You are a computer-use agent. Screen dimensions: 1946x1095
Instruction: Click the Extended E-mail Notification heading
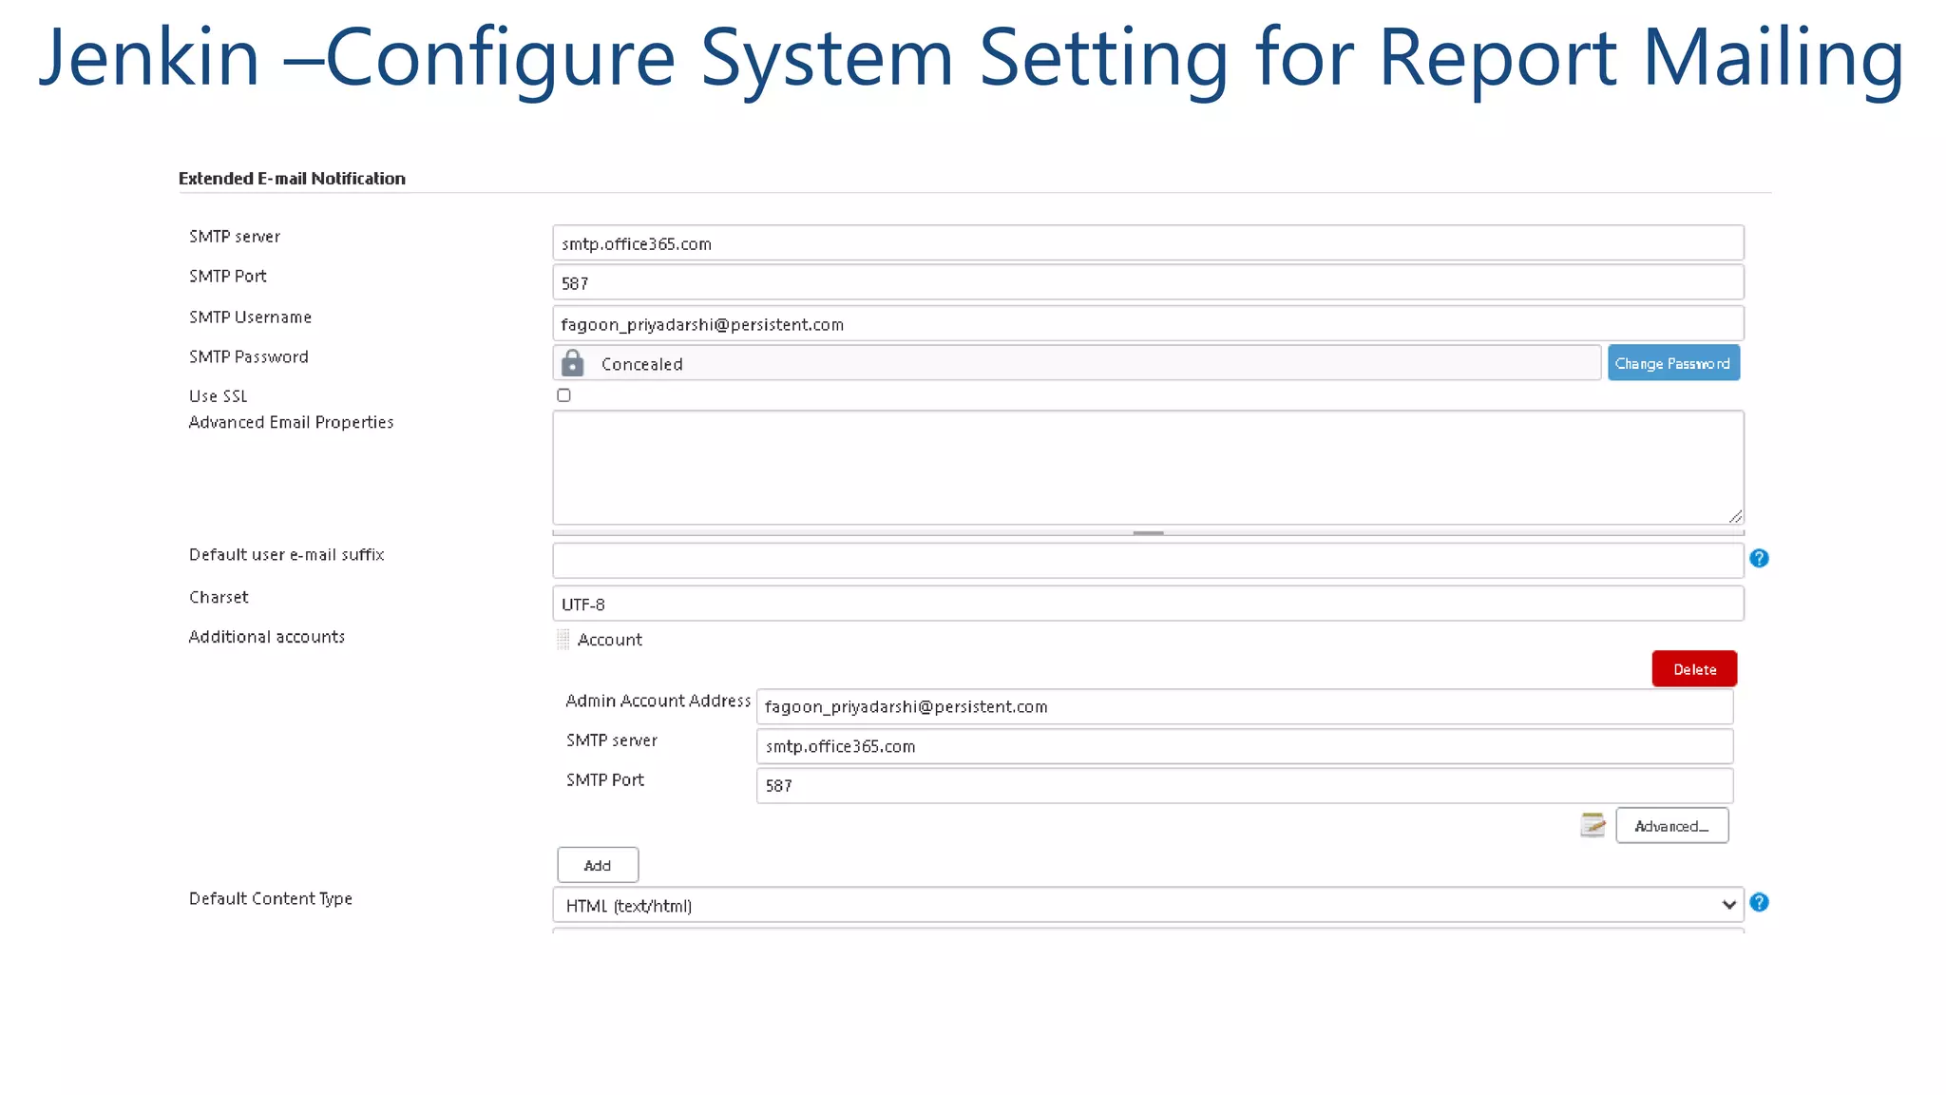pos(292,179)
